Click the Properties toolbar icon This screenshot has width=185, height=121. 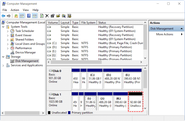tap(53, 16)
